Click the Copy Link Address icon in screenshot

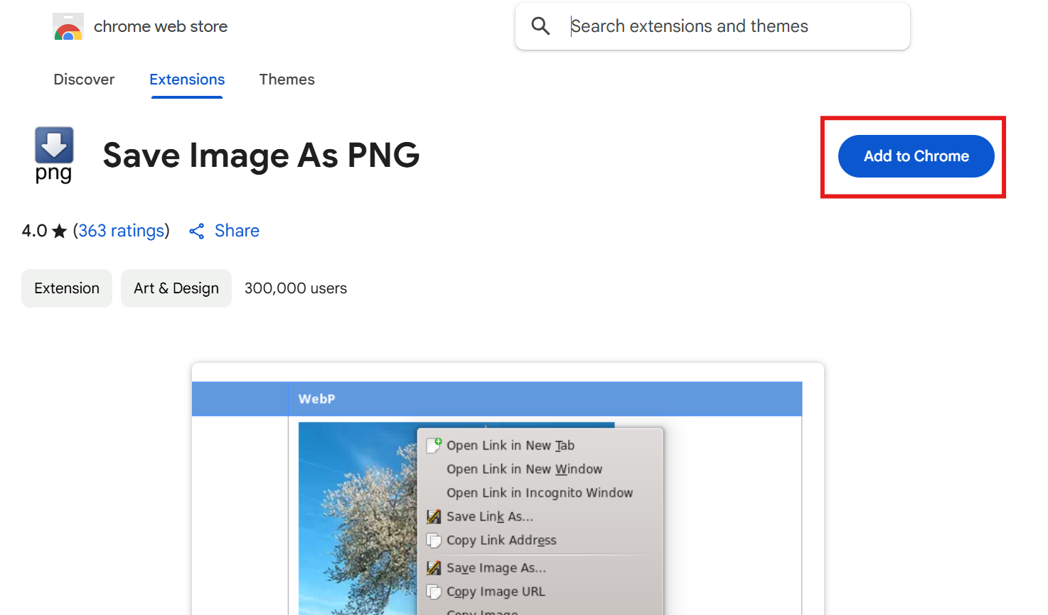tap(434, 540)
